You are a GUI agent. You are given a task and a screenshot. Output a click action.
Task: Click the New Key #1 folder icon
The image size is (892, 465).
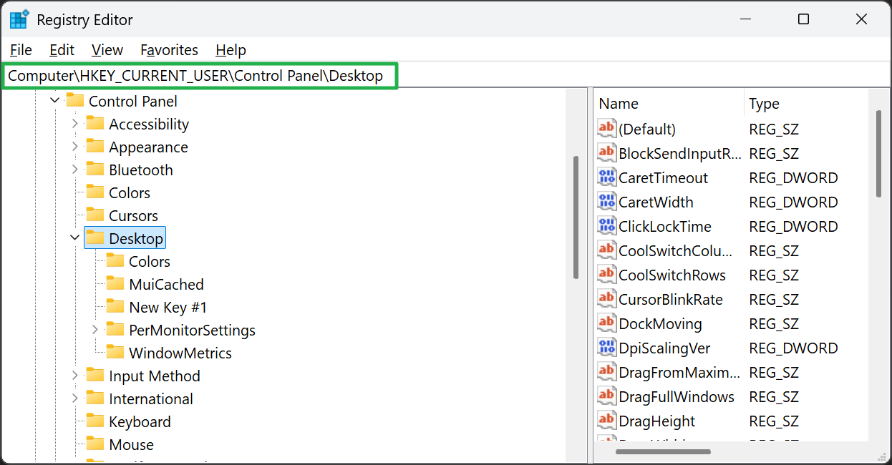115,307
